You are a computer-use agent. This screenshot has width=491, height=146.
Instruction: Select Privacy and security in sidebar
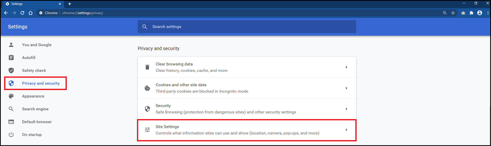[41, 83]
